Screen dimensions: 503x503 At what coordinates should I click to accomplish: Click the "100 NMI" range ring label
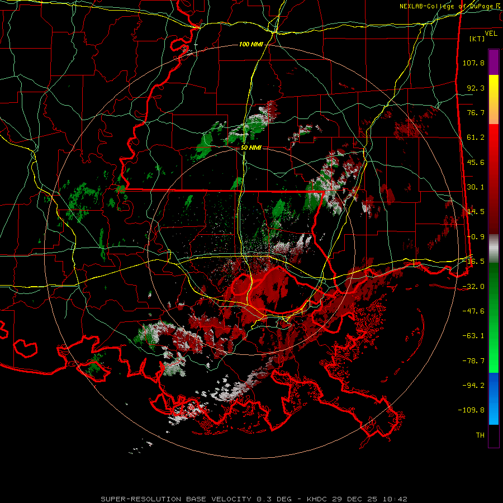point(251,44)
